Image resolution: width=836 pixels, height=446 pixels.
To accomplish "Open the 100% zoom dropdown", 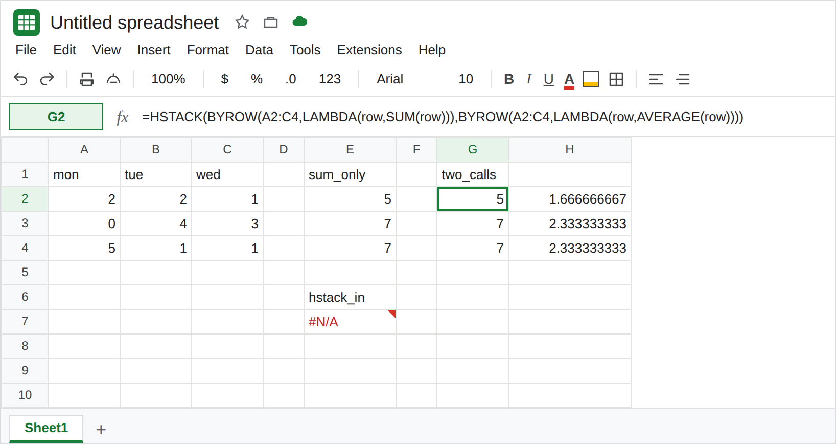I will point(168,79).
